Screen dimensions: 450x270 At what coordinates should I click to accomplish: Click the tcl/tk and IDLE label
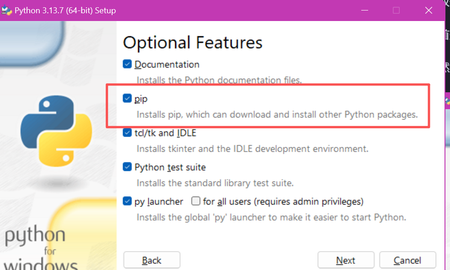pyautogui.click(x=165, y=133)
